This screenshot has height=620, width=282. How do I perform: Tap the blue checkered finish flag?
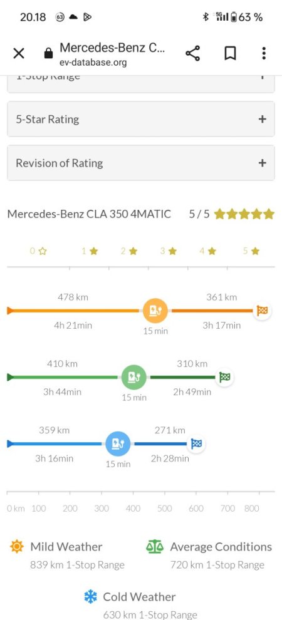pos(196,443)
